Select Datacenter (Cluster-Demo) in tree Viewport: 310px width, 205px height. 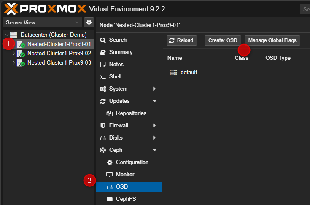click(54, 35)
